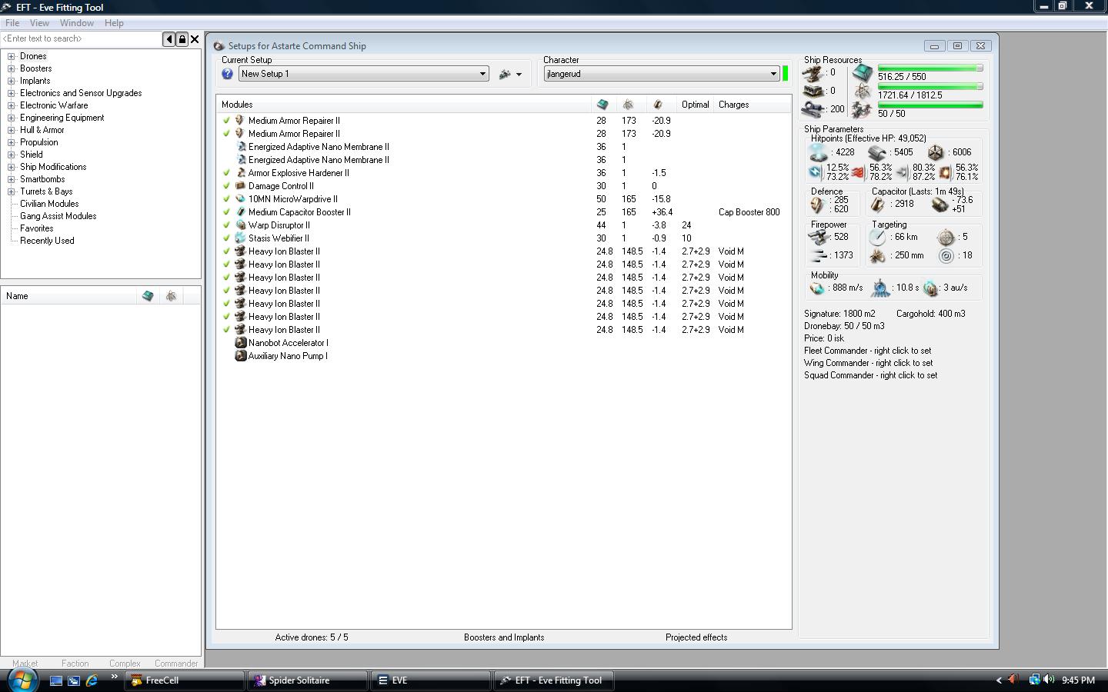Open Boosters and Implants section
Viewport: 1108px width, 692px height.
(x=504, y=637)
